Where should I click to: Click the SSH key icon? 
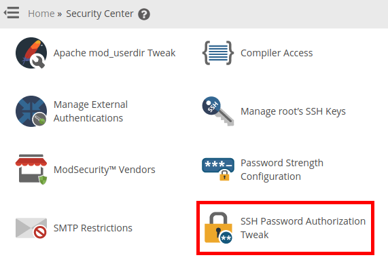tap(218, 111)
